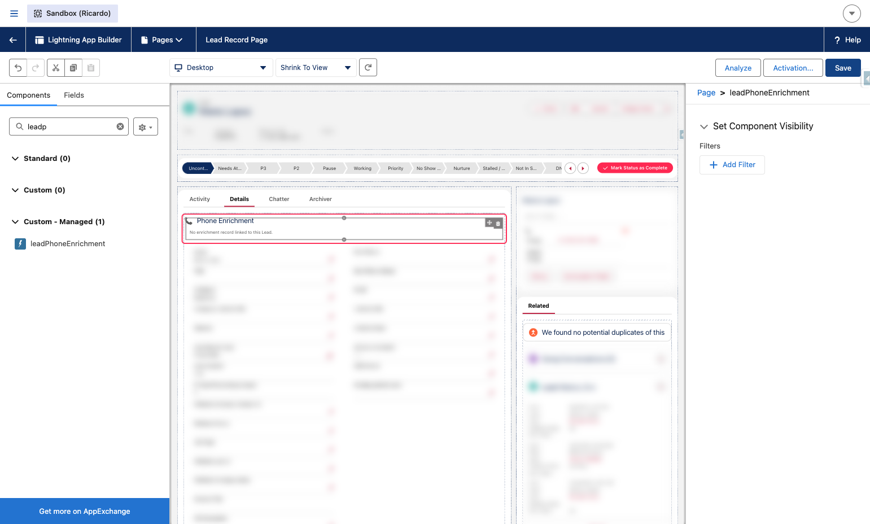The height and width of the screenshot is (524, 870).
Task: Delete the Phone Enrichment component
Action: [498, 224]
